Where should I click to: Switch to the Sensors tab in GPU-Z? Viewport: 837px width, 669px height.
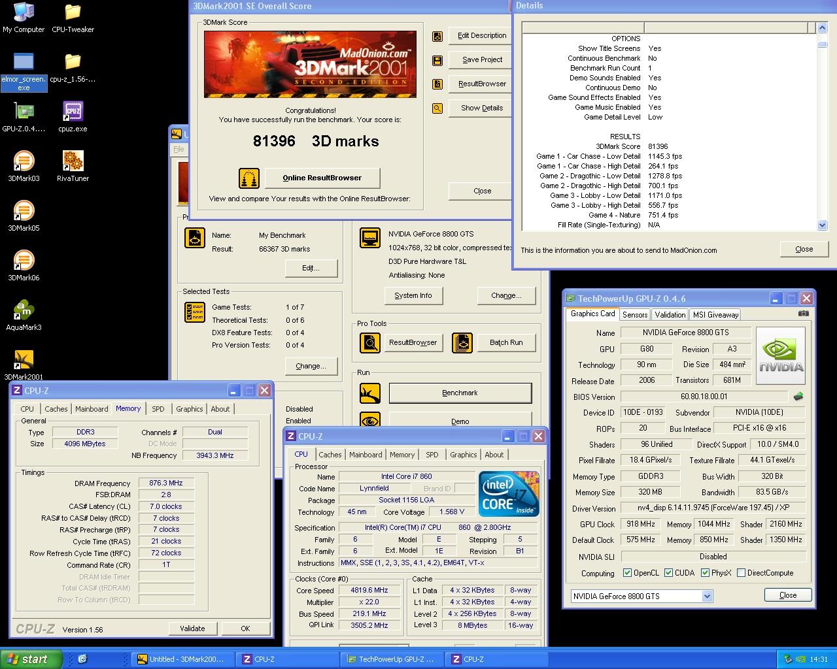pos(635,314)
